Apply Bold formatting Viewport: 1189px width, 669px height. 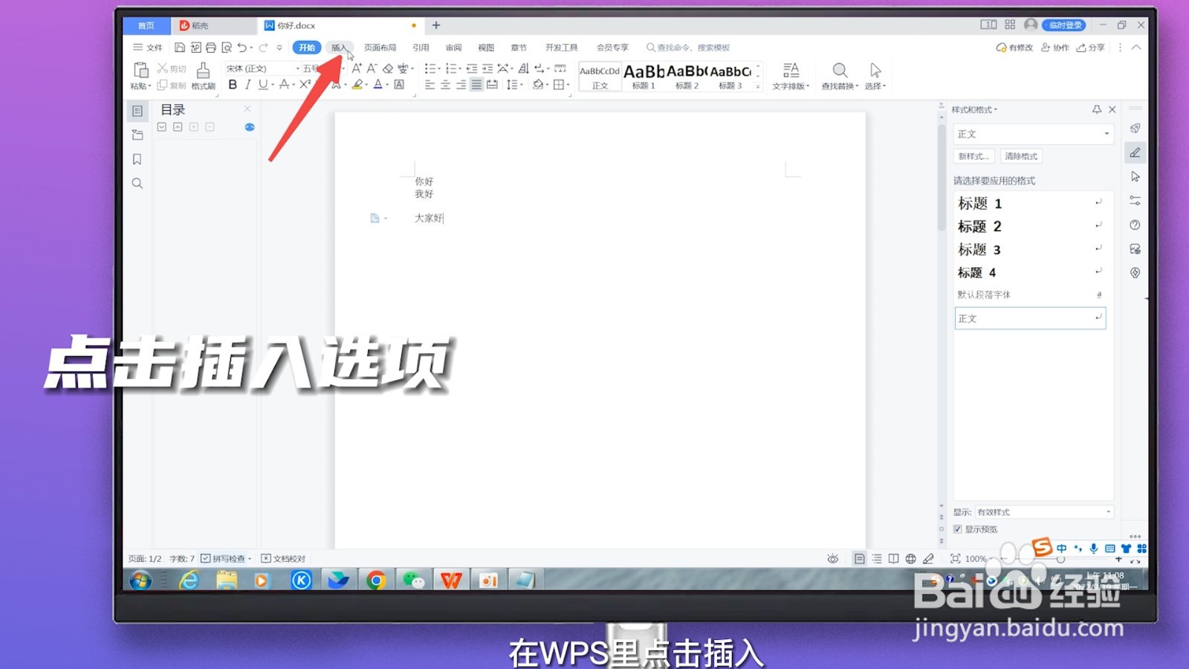(233, 85)
